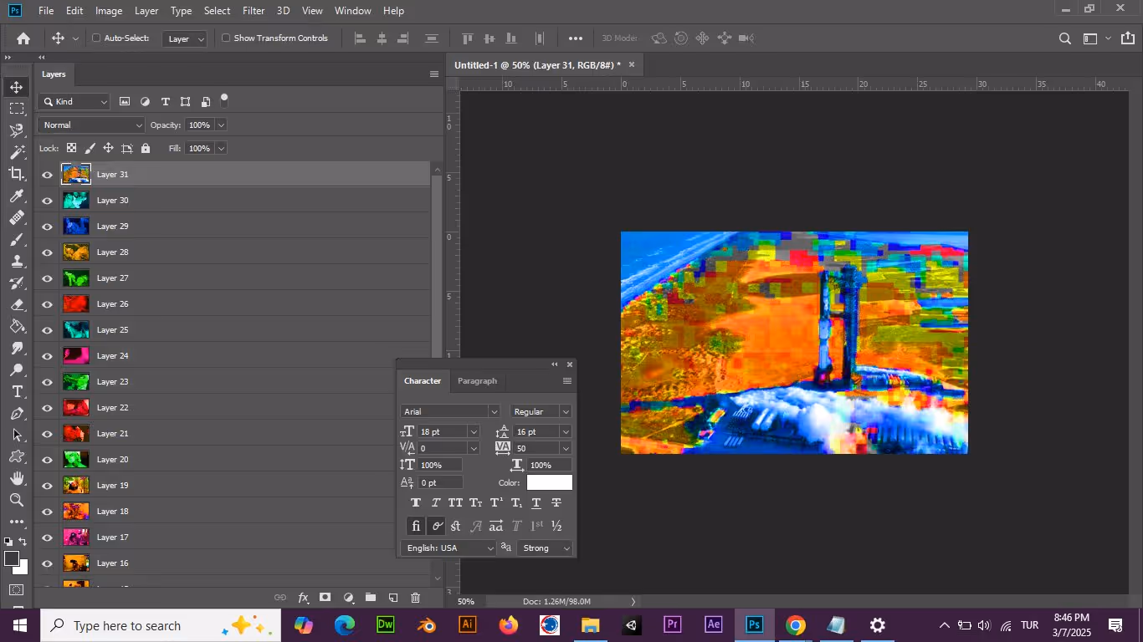This screenshot has height=642, width=1143.
Task: Select the Hand tool
Action: (17, 478)
